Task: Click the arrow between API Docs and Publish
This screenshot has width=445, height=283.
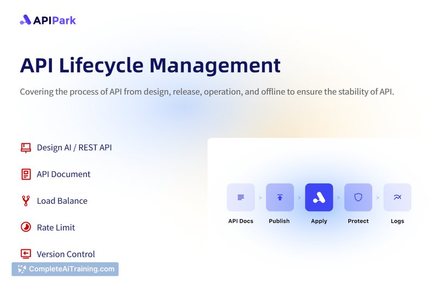Action: [260, 198]
